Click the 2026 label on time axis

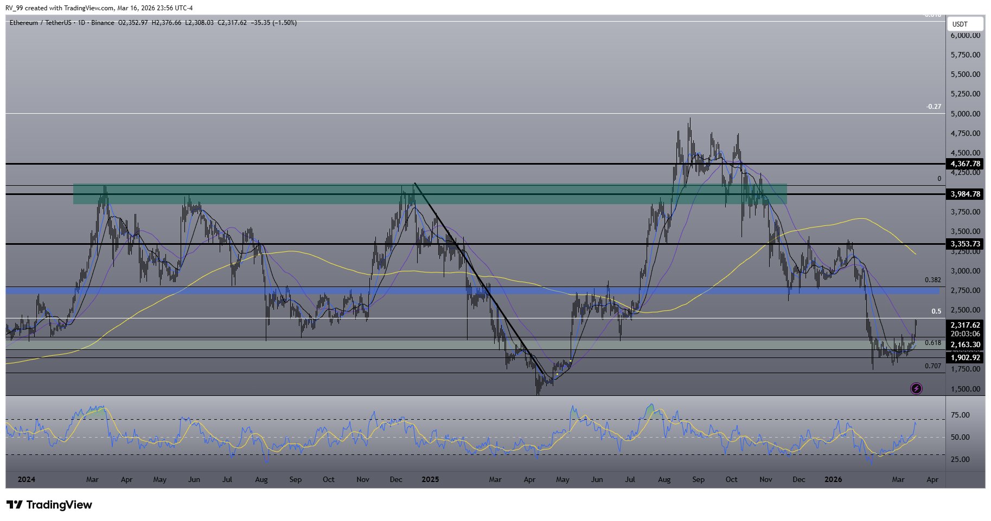833,479
